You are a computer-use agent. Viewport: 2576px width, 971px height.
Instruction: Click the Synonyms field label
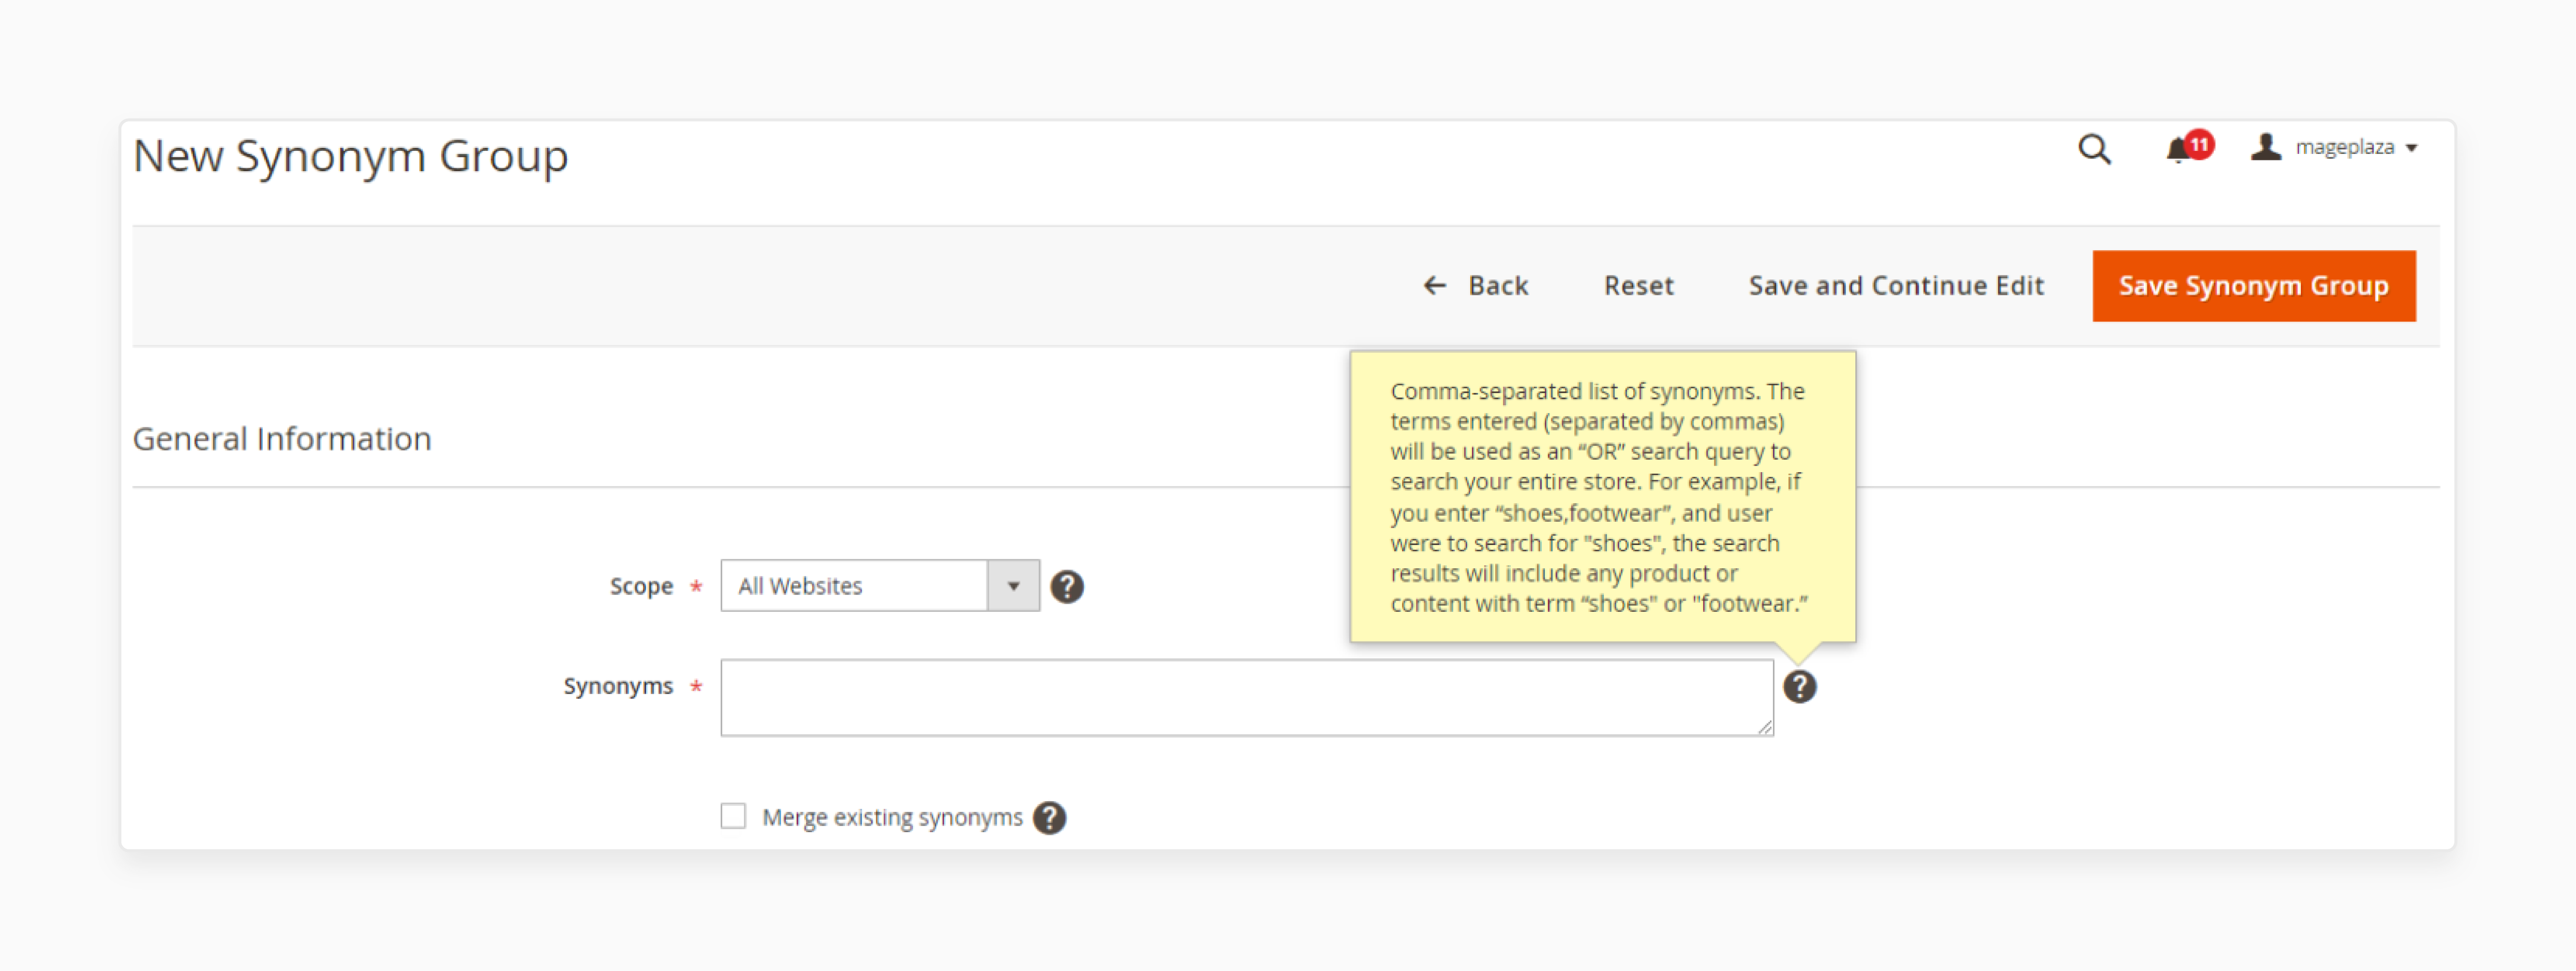[618, 686]
